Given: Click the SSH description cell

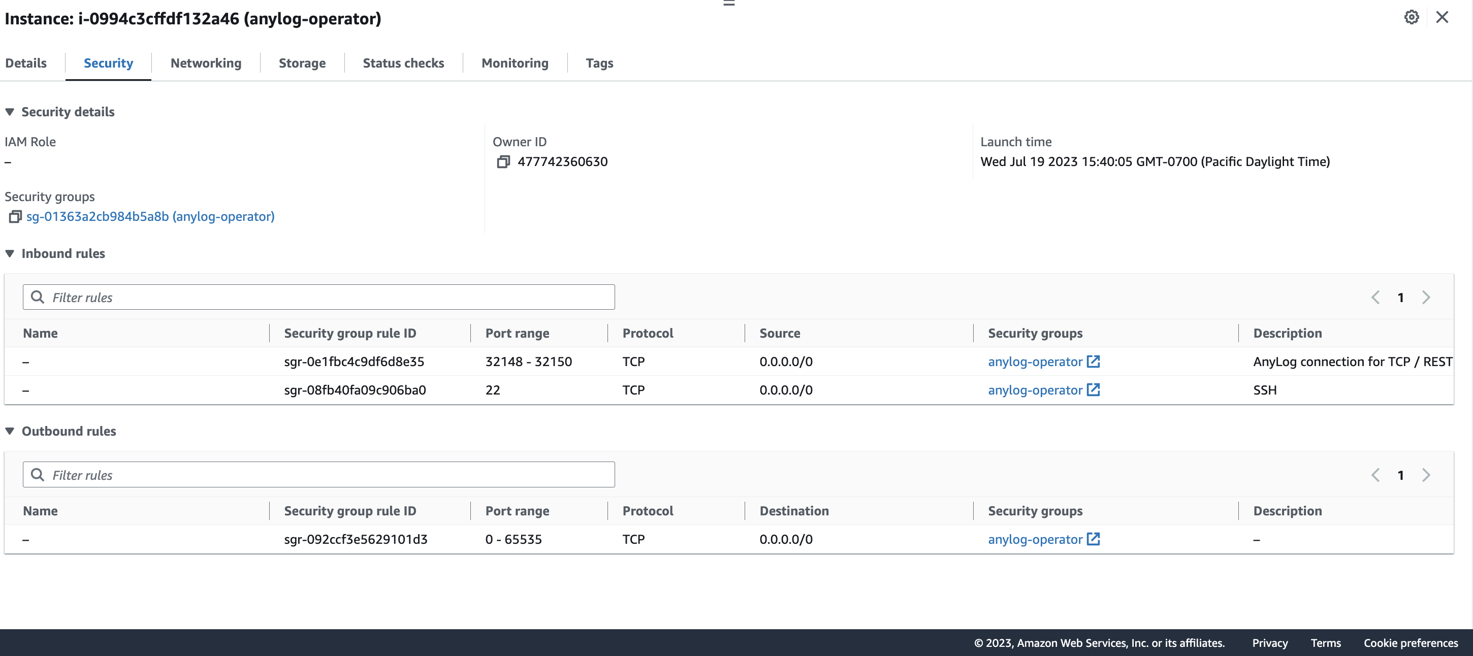Looking at the screenshot, I should pos(1265,390).
